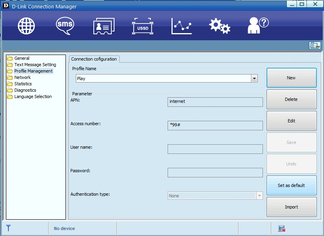Click the Diagnostics folder icon
This screenshot has width=324, height=236.
point(10,90)
